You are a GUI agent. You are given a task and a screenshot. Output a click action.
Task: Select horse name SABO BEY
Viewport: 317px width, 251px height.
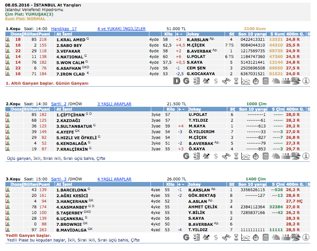[x=69, y=45]
